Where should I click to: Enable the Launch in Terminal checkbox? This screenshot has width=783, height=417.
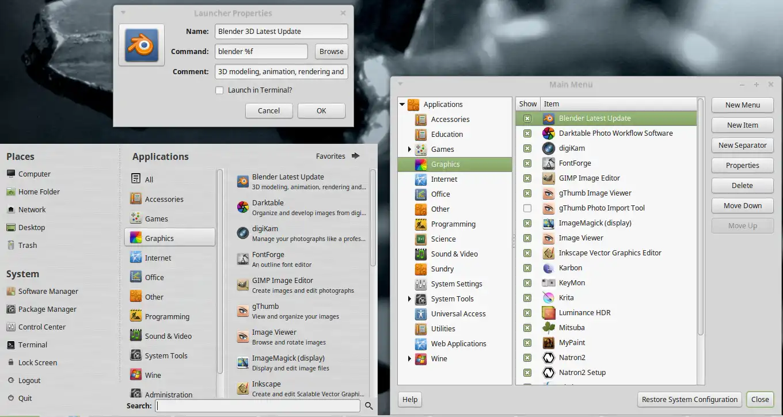coord(219,90)
